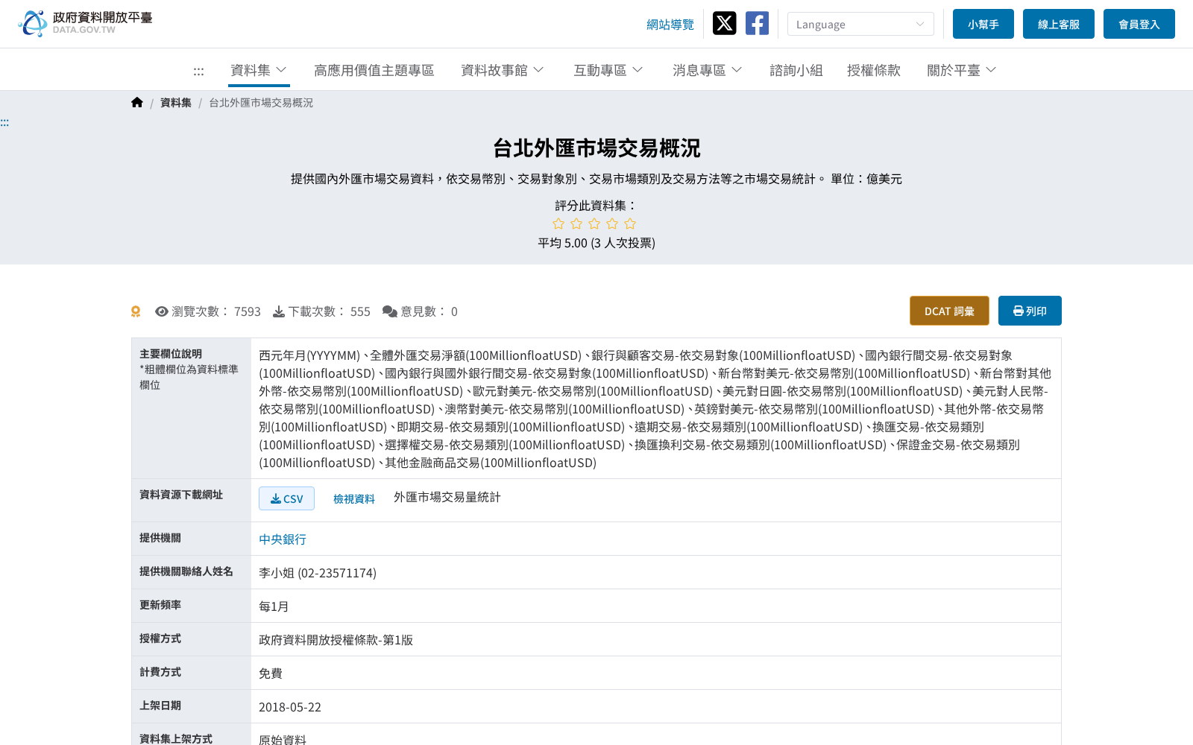Viewport: 1193px width, 745px height.
Task: Rate dataset one star
Action: [558, 223]
